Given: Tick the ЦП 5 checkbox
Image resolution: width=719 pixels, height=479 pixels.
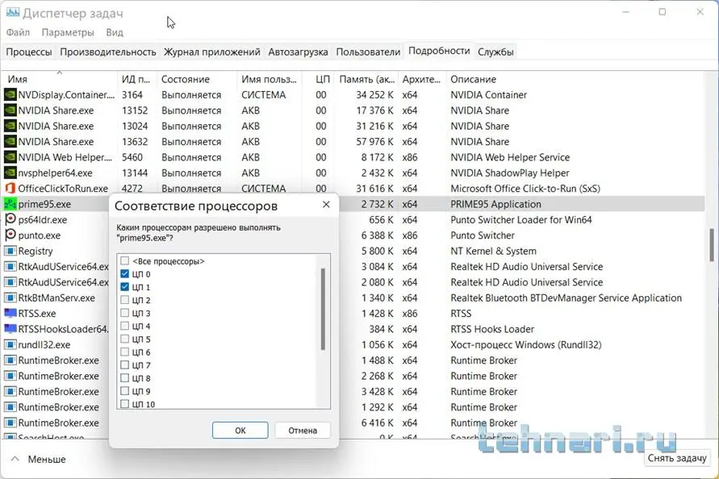Looking at the screenshot, I should coord(125,339).
